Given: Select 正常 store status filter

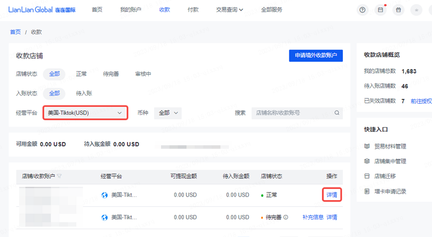Looking at the screenshot, I should pos(81,74).
